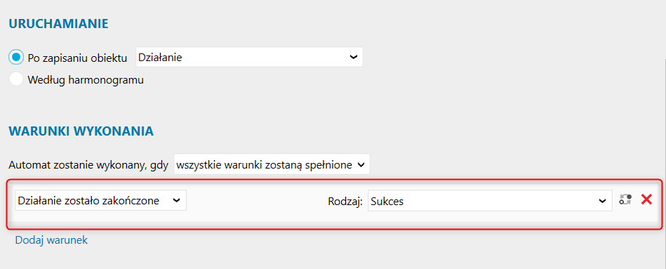Screen dimensions: 666x269
Task: Select the 'Po zapisaniu obiektu' radio button
Action: point(16,58)
